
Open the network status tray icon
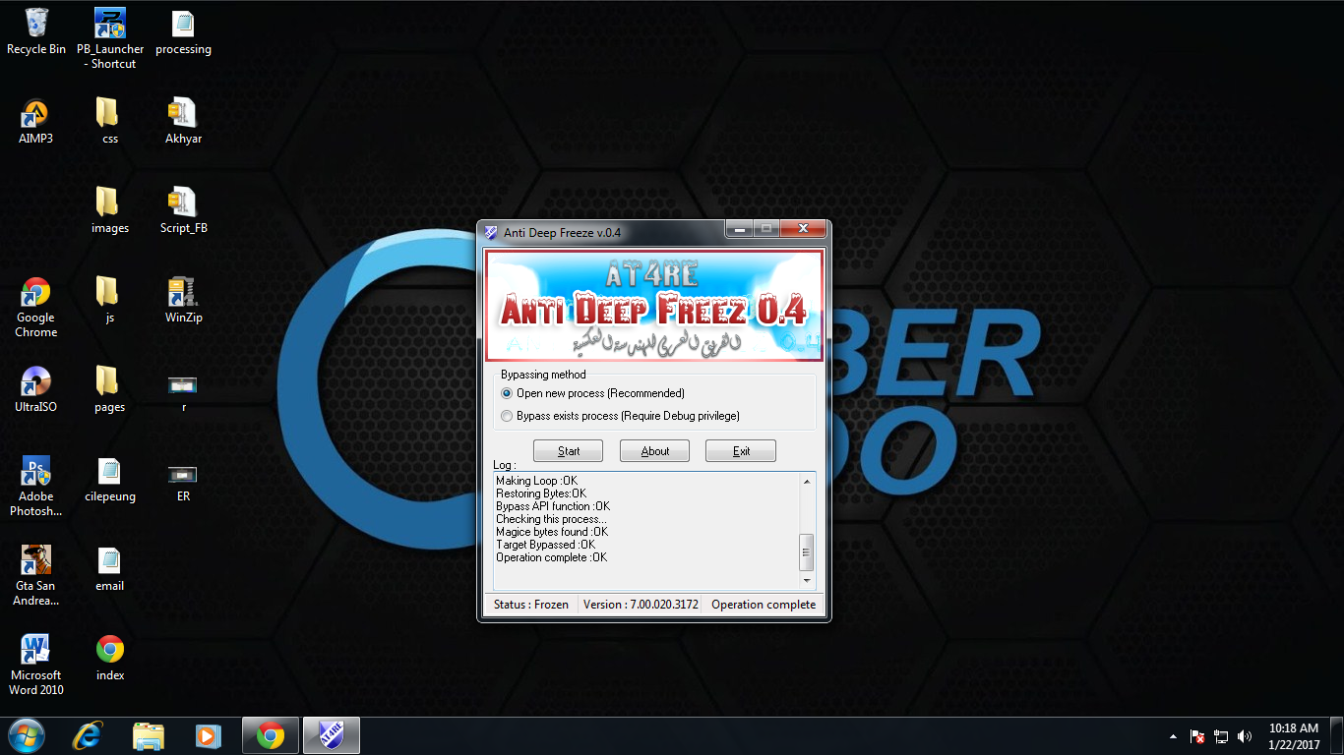(1221, 736)
